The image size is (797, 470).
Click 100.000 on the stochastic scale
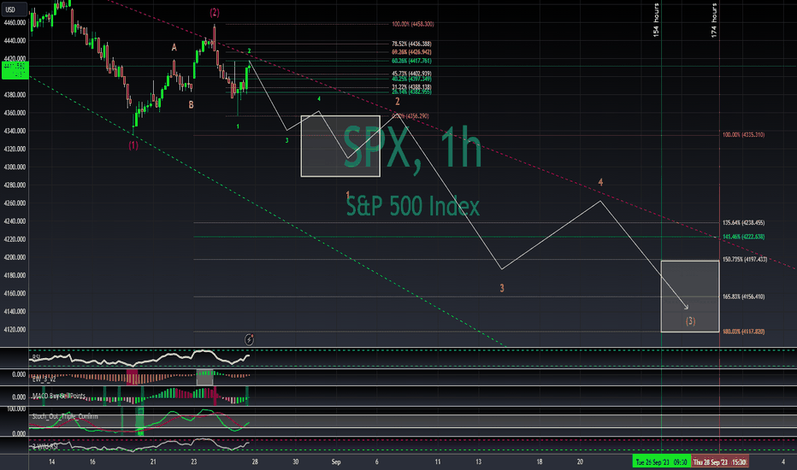coord(16,408)
